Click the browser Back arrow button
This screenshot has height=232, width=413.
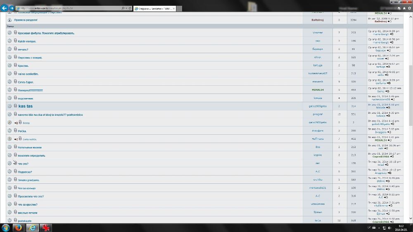(x=4, y=8)
